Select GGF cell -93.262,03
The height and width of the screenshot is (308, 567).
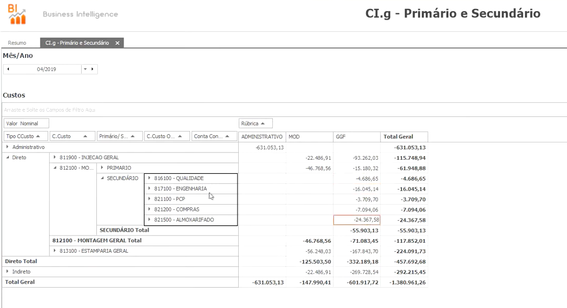tap(357, 158)
